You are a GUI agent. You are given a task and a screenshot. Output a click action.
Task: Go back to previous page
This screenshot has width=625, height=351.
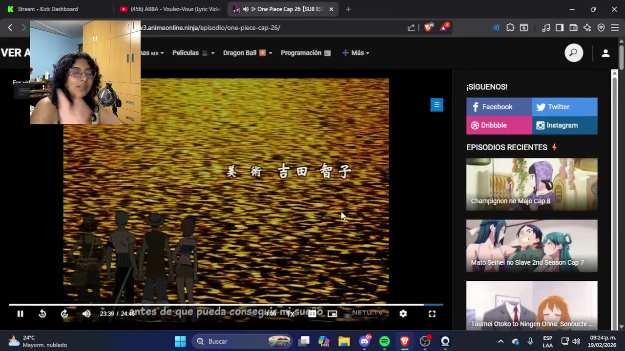point(10,28)
